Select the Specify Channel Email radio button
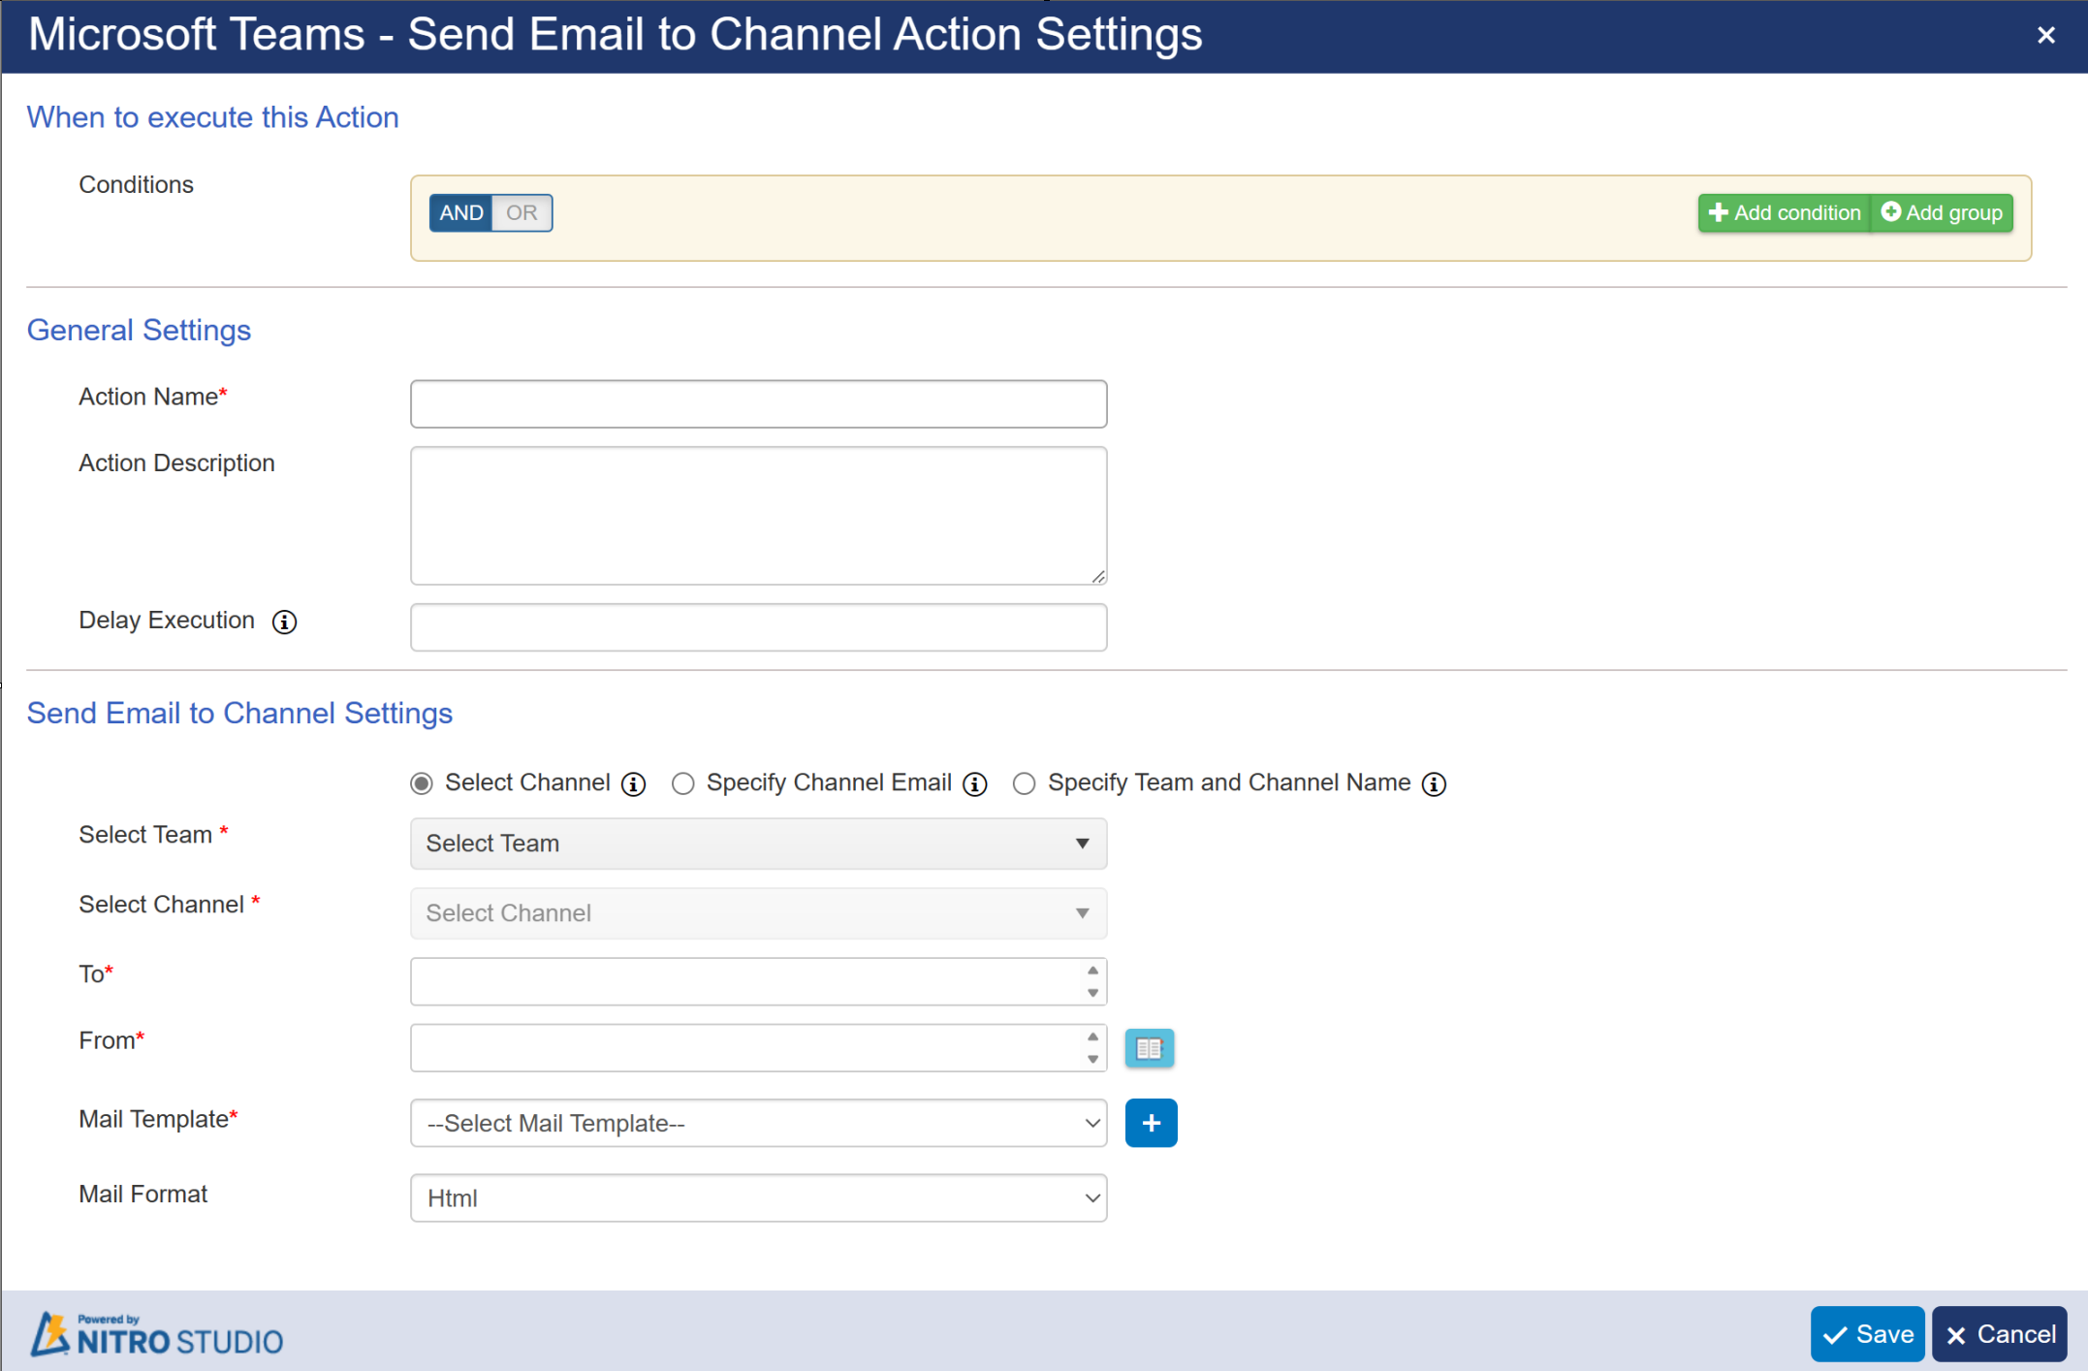2088x1371 pixels. (683, 783)
